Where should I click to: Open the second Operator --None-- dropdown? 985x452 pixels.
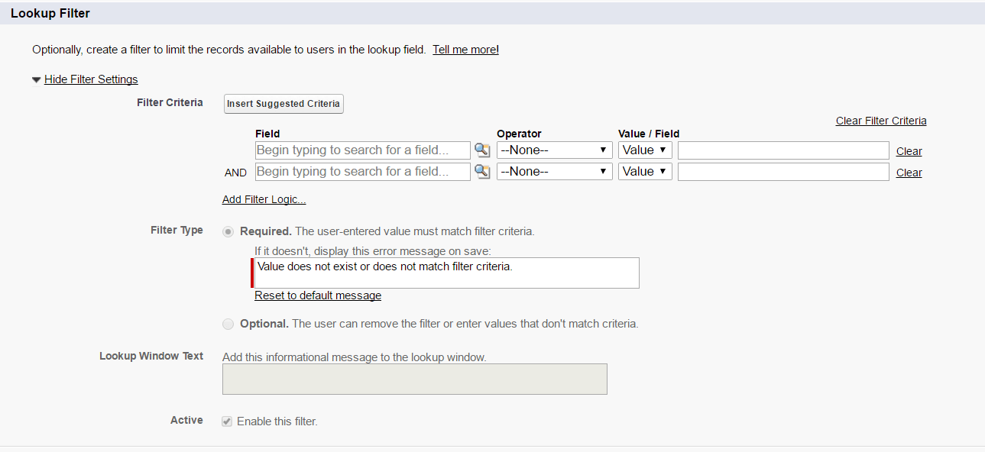(x=554, y=171)
